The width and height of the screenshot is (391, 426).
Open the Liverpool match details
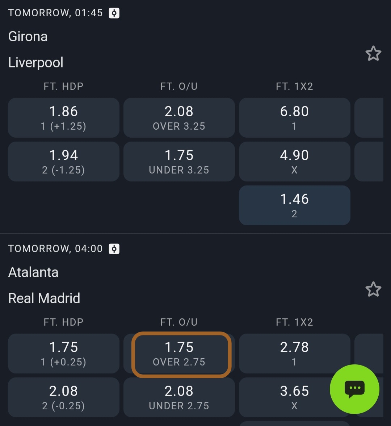(36, 62)
